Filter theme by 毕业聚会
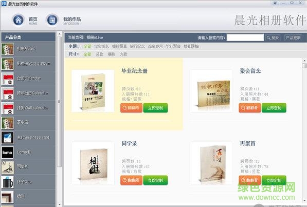 click(173, 46)
